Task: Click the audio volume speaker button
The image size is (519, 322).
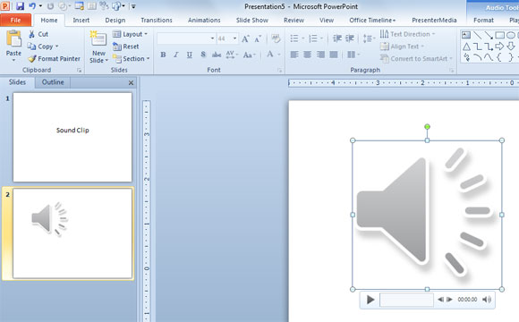Action: 487,300
